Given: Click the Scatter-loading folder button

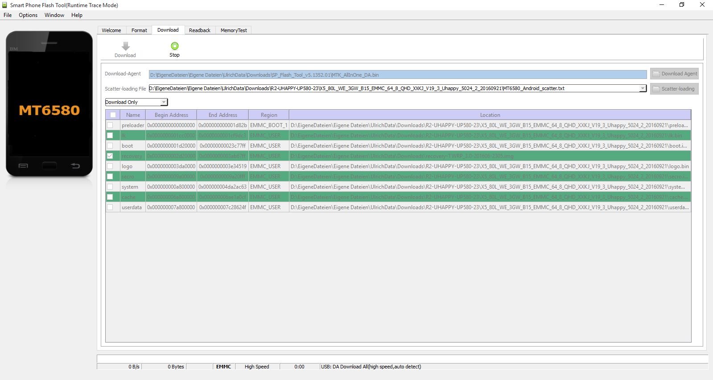Looking at the screenshot, I should (x=674, y=89).
